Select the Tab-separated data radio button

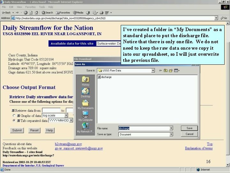pyautogui.click(x=14, y=120)
